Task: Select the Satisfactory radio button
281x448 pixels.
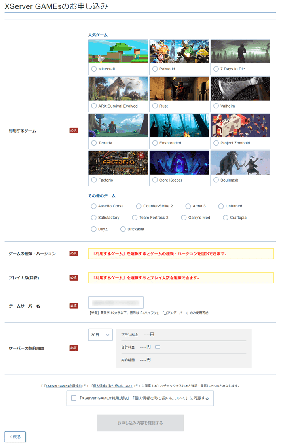Action: (x=93, y=218)
